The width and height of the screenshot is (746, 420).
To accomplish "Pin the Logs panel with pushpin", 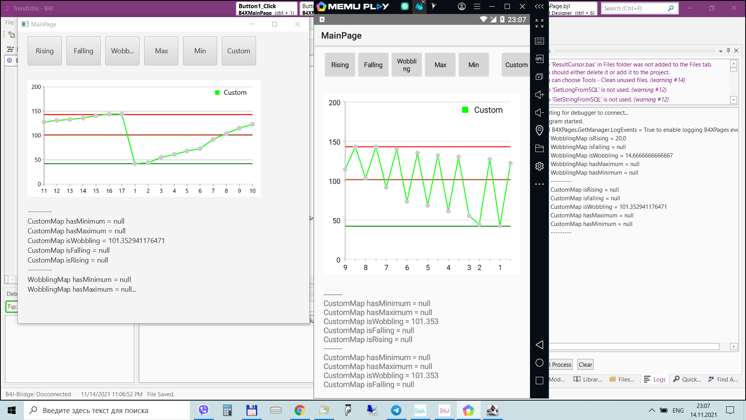I will (x=728, y=51).
